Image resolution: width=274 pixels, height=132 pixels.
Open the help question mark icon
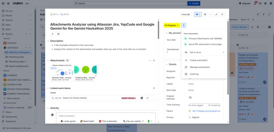pos(260,3)
